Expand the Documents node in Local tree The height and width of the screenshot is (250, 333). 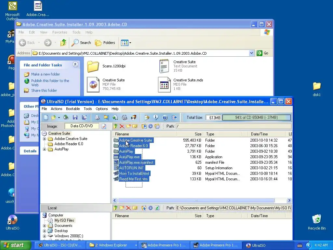[x=44, y=226]
